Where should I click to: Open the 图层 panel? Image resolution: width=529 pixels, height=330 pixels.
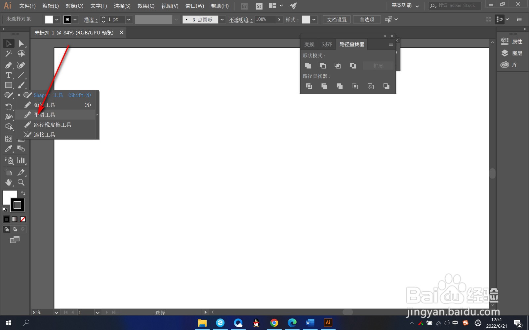click(x=512, y=53)
